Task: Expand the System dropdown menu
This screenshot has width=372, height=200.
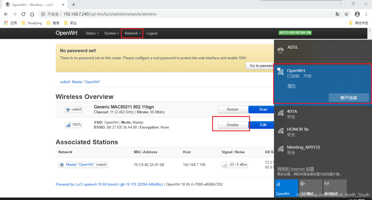Action: 112,33
